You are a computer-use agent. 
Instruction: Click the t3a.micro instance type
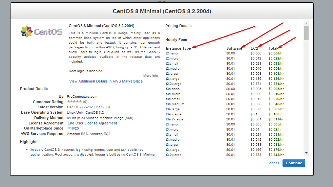tap(173, 94)
